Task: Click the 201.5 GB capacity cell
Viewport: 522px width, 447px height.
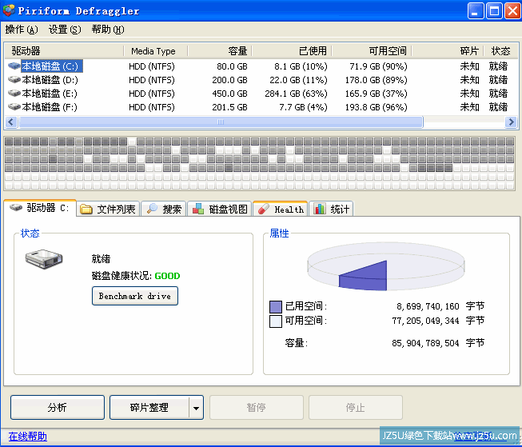Action: click(x=229, y=107)
